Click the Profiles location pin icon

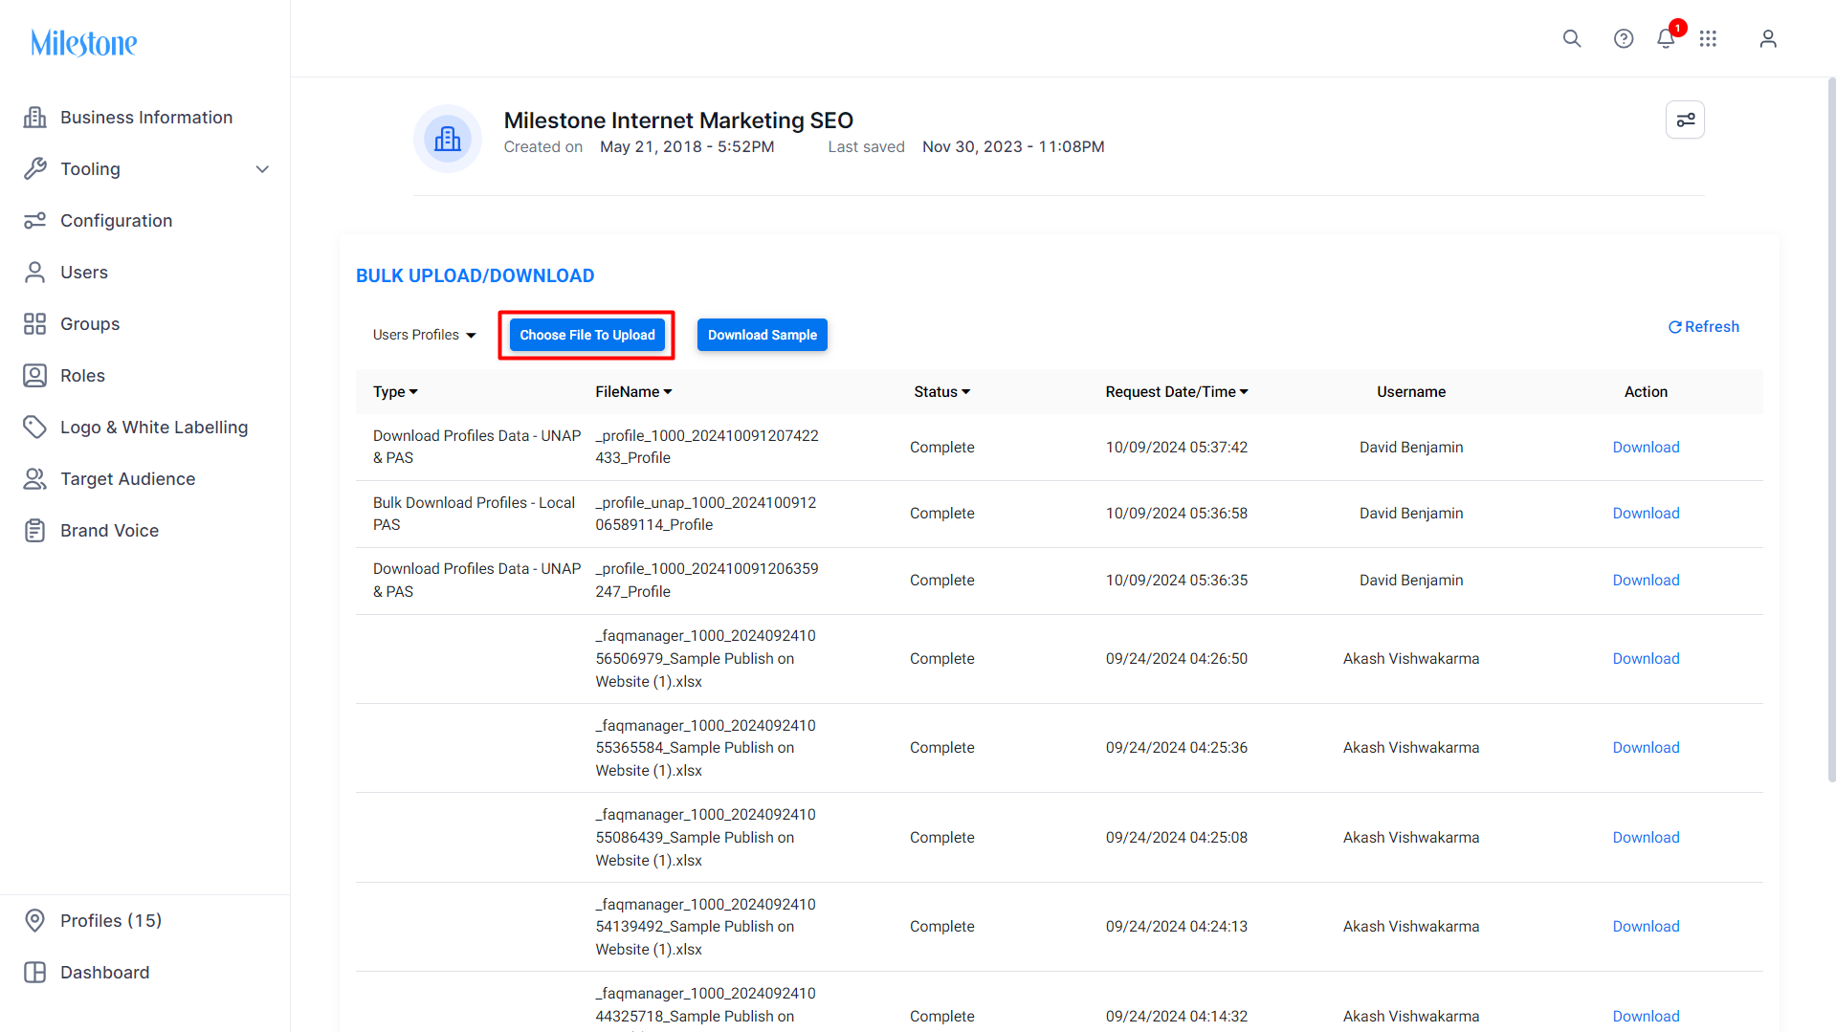coord(35,920)
